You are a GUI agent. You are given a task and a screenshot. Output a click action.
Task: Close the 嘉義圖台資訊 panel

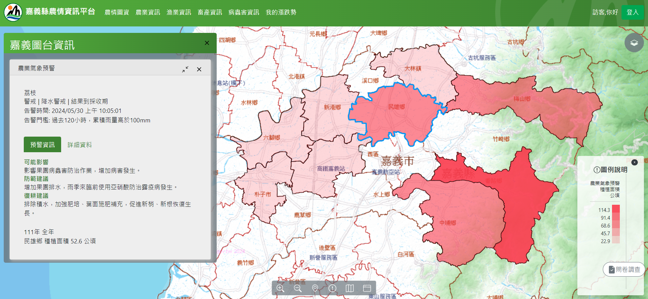pyautogui.click(x=207, y=43)
